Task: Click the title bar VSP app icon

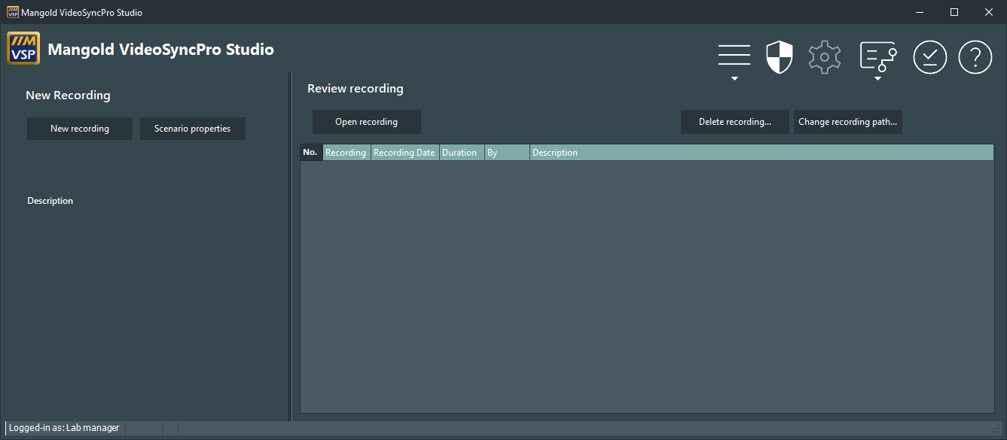Action: (12, 12)
